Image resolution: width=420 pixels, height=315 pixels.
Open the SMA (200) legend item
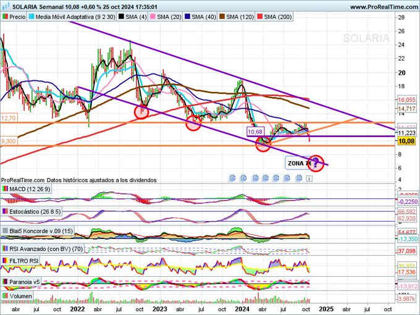pyautogui.click(x=274, y=17)
